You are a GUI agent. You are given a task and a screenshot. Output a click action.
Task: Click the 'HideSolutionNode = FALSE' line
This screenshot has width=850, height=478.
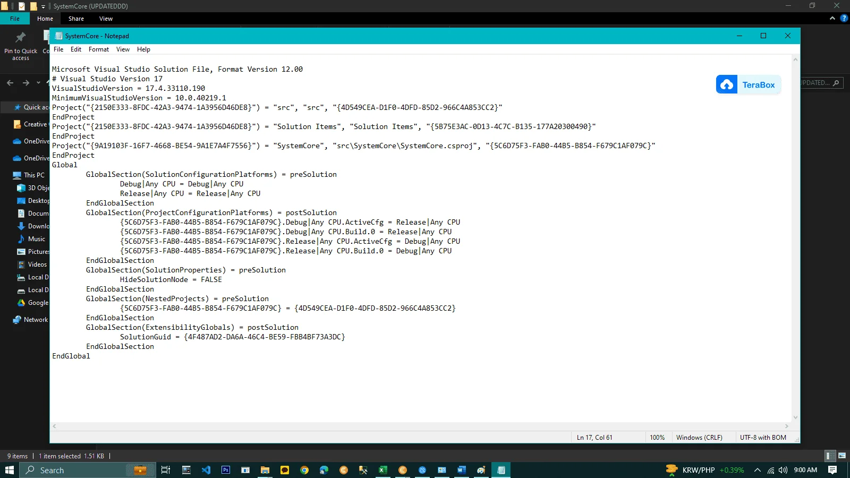171,279
